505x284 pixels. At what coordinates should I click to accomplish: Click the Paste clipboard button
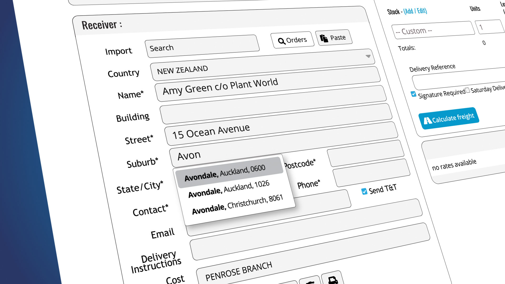point(334,38)
